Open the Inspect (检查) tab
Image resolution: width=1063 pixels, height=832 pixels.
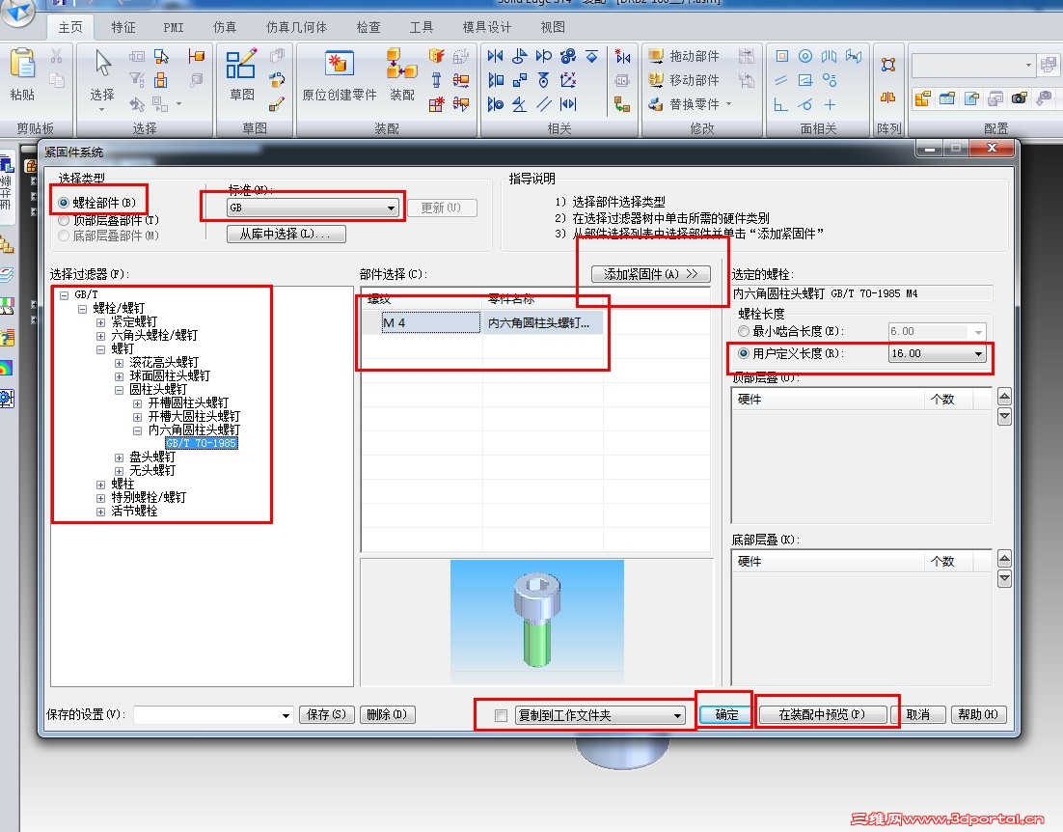[x=368, y=27]
